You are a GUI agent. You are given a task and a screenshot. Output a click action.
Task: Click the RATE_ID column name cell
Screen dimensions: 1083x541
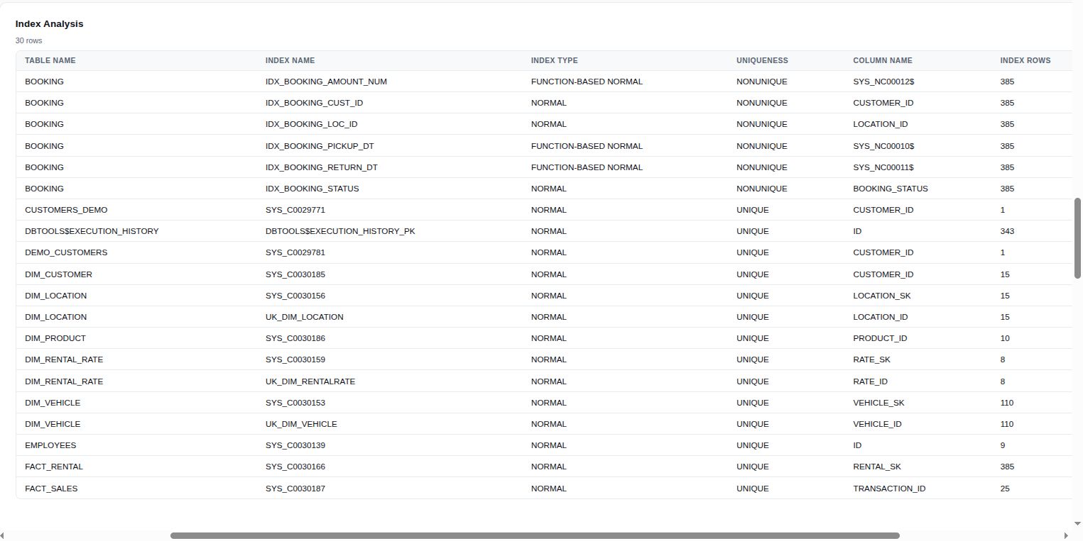point(870,381)
